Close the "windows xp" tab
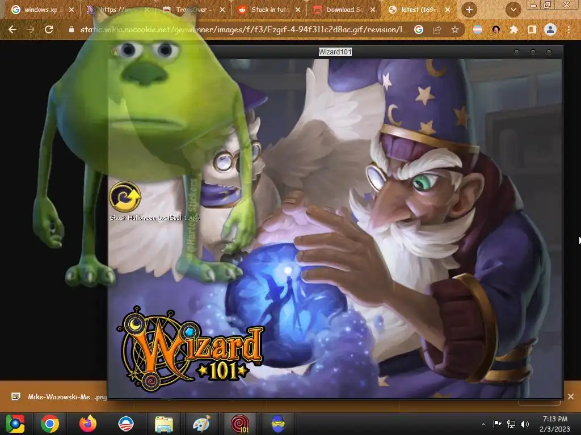 click(71, 10)
